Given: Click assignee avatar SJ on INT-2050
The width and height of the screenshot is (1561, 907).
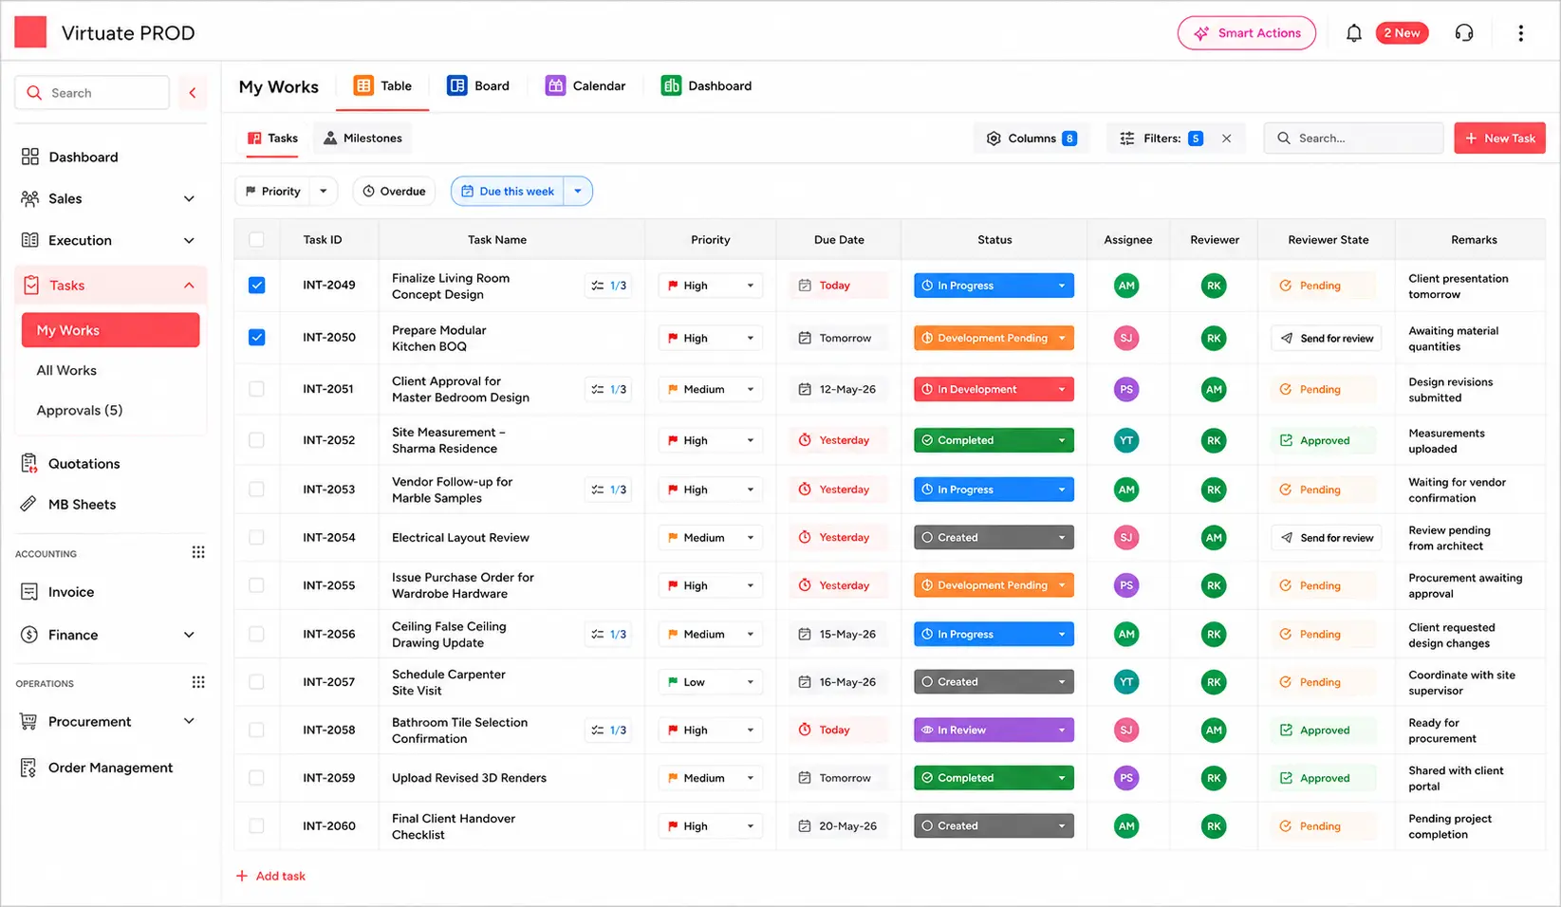Looking at the screenshot, I should (x=1126, y=338).
